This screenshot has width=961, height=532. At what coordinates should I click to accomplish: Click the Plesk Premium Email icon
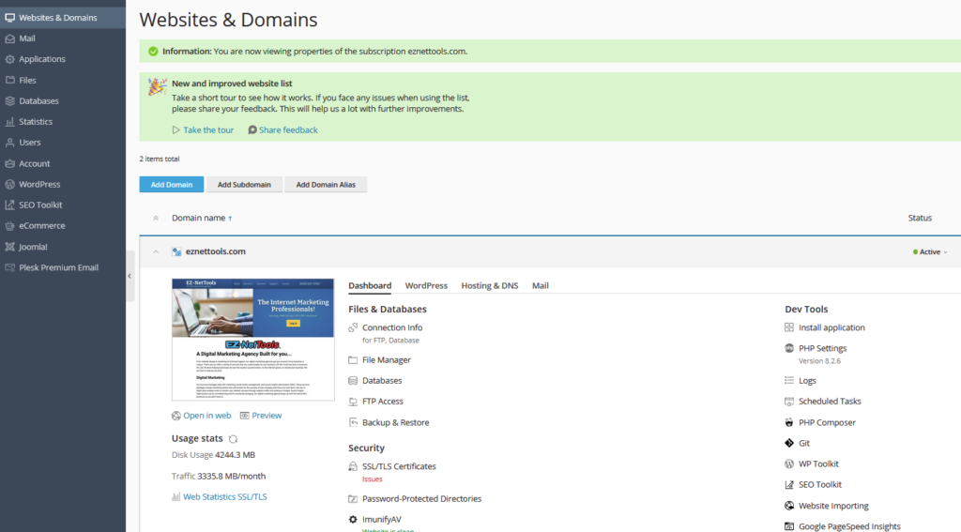pyautogui.click(x=9, y=267)
